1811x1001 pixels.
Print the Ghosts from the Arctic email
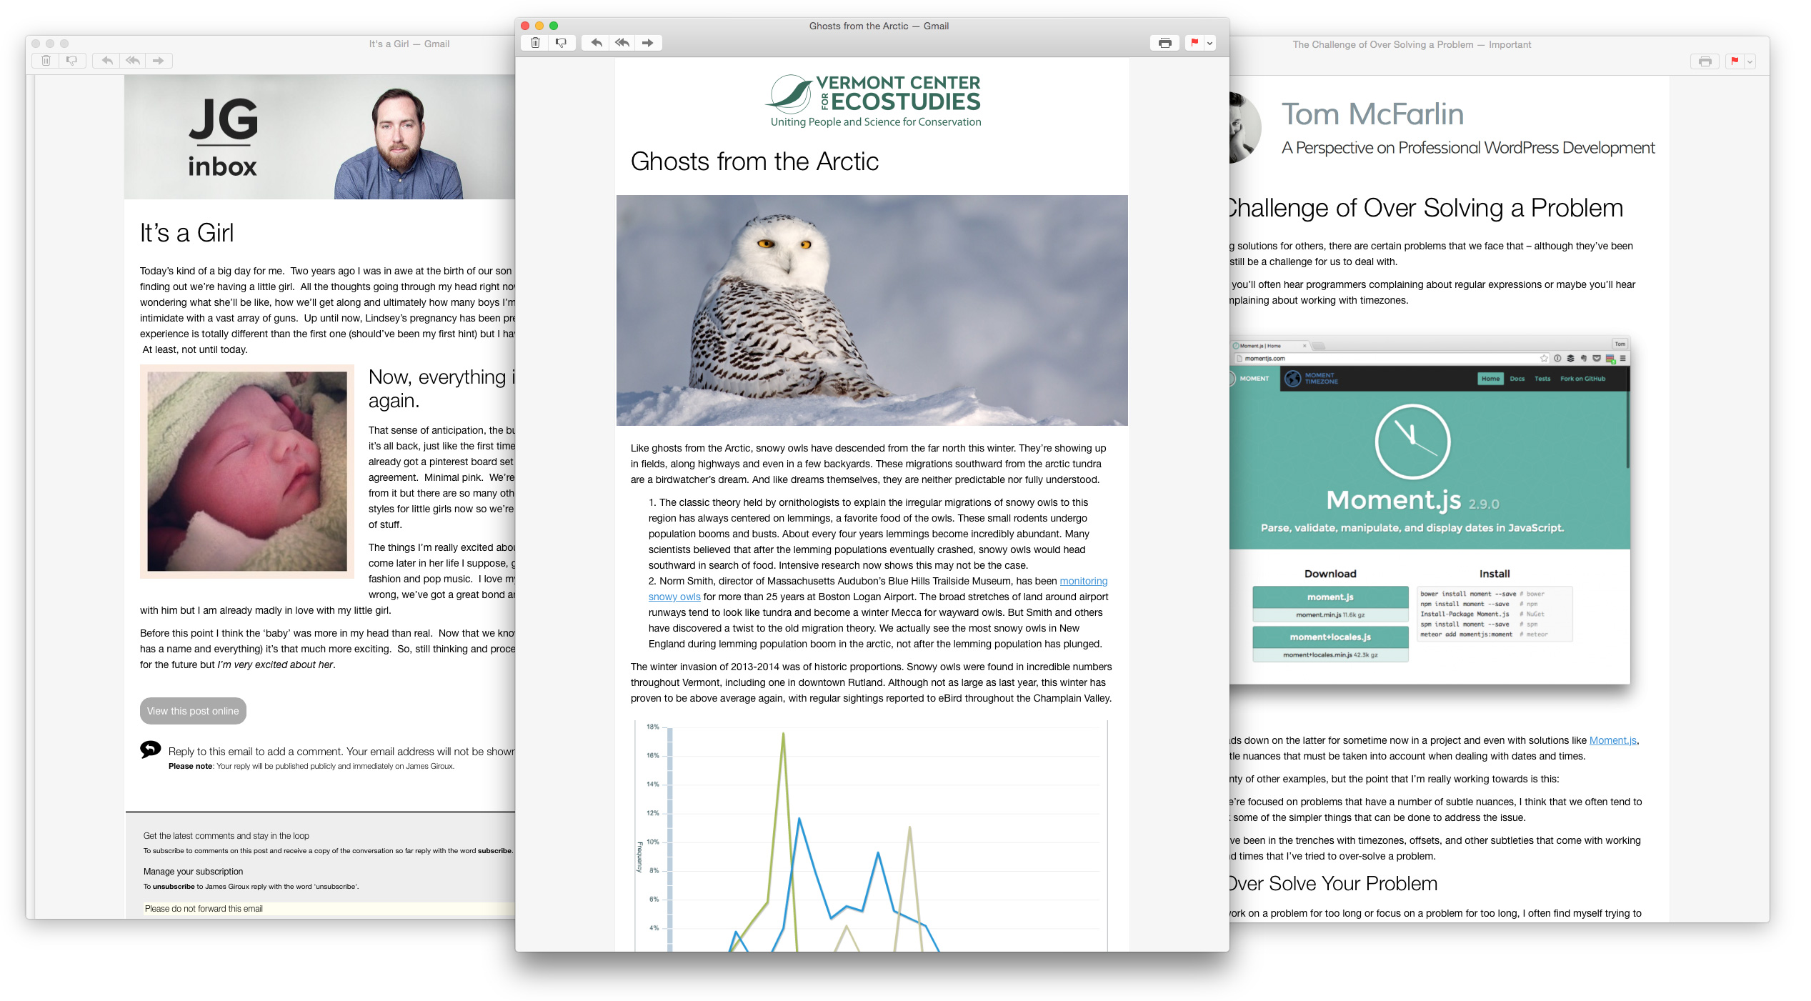1164,43
